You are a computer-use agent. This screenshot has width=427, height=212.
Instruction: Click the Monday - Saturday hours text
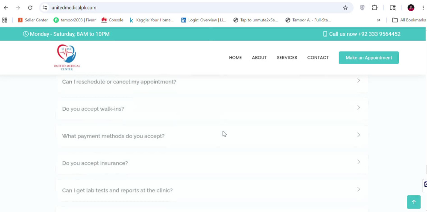70,34
